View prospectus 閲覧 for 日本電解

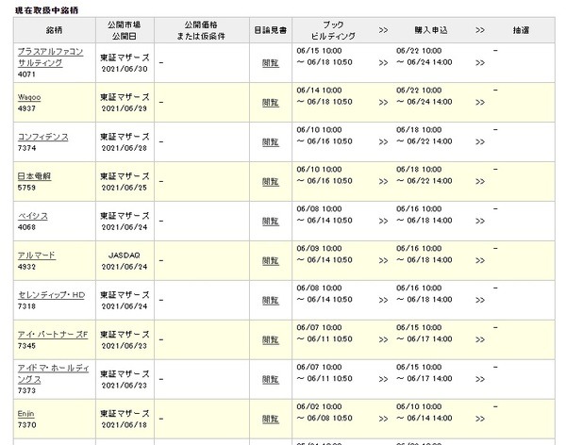pyautogui.click(x=271, y=182)
